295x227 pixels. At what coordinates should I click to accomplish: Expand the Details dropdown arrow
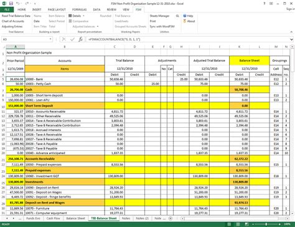83,16
